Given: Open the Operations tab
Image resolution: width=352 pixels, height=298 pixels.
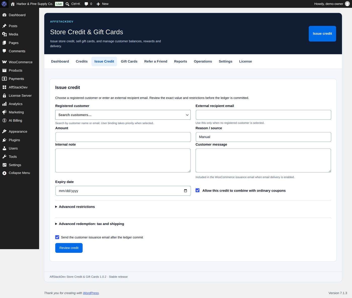Looking at the screenshot, I should click(203, 61).
